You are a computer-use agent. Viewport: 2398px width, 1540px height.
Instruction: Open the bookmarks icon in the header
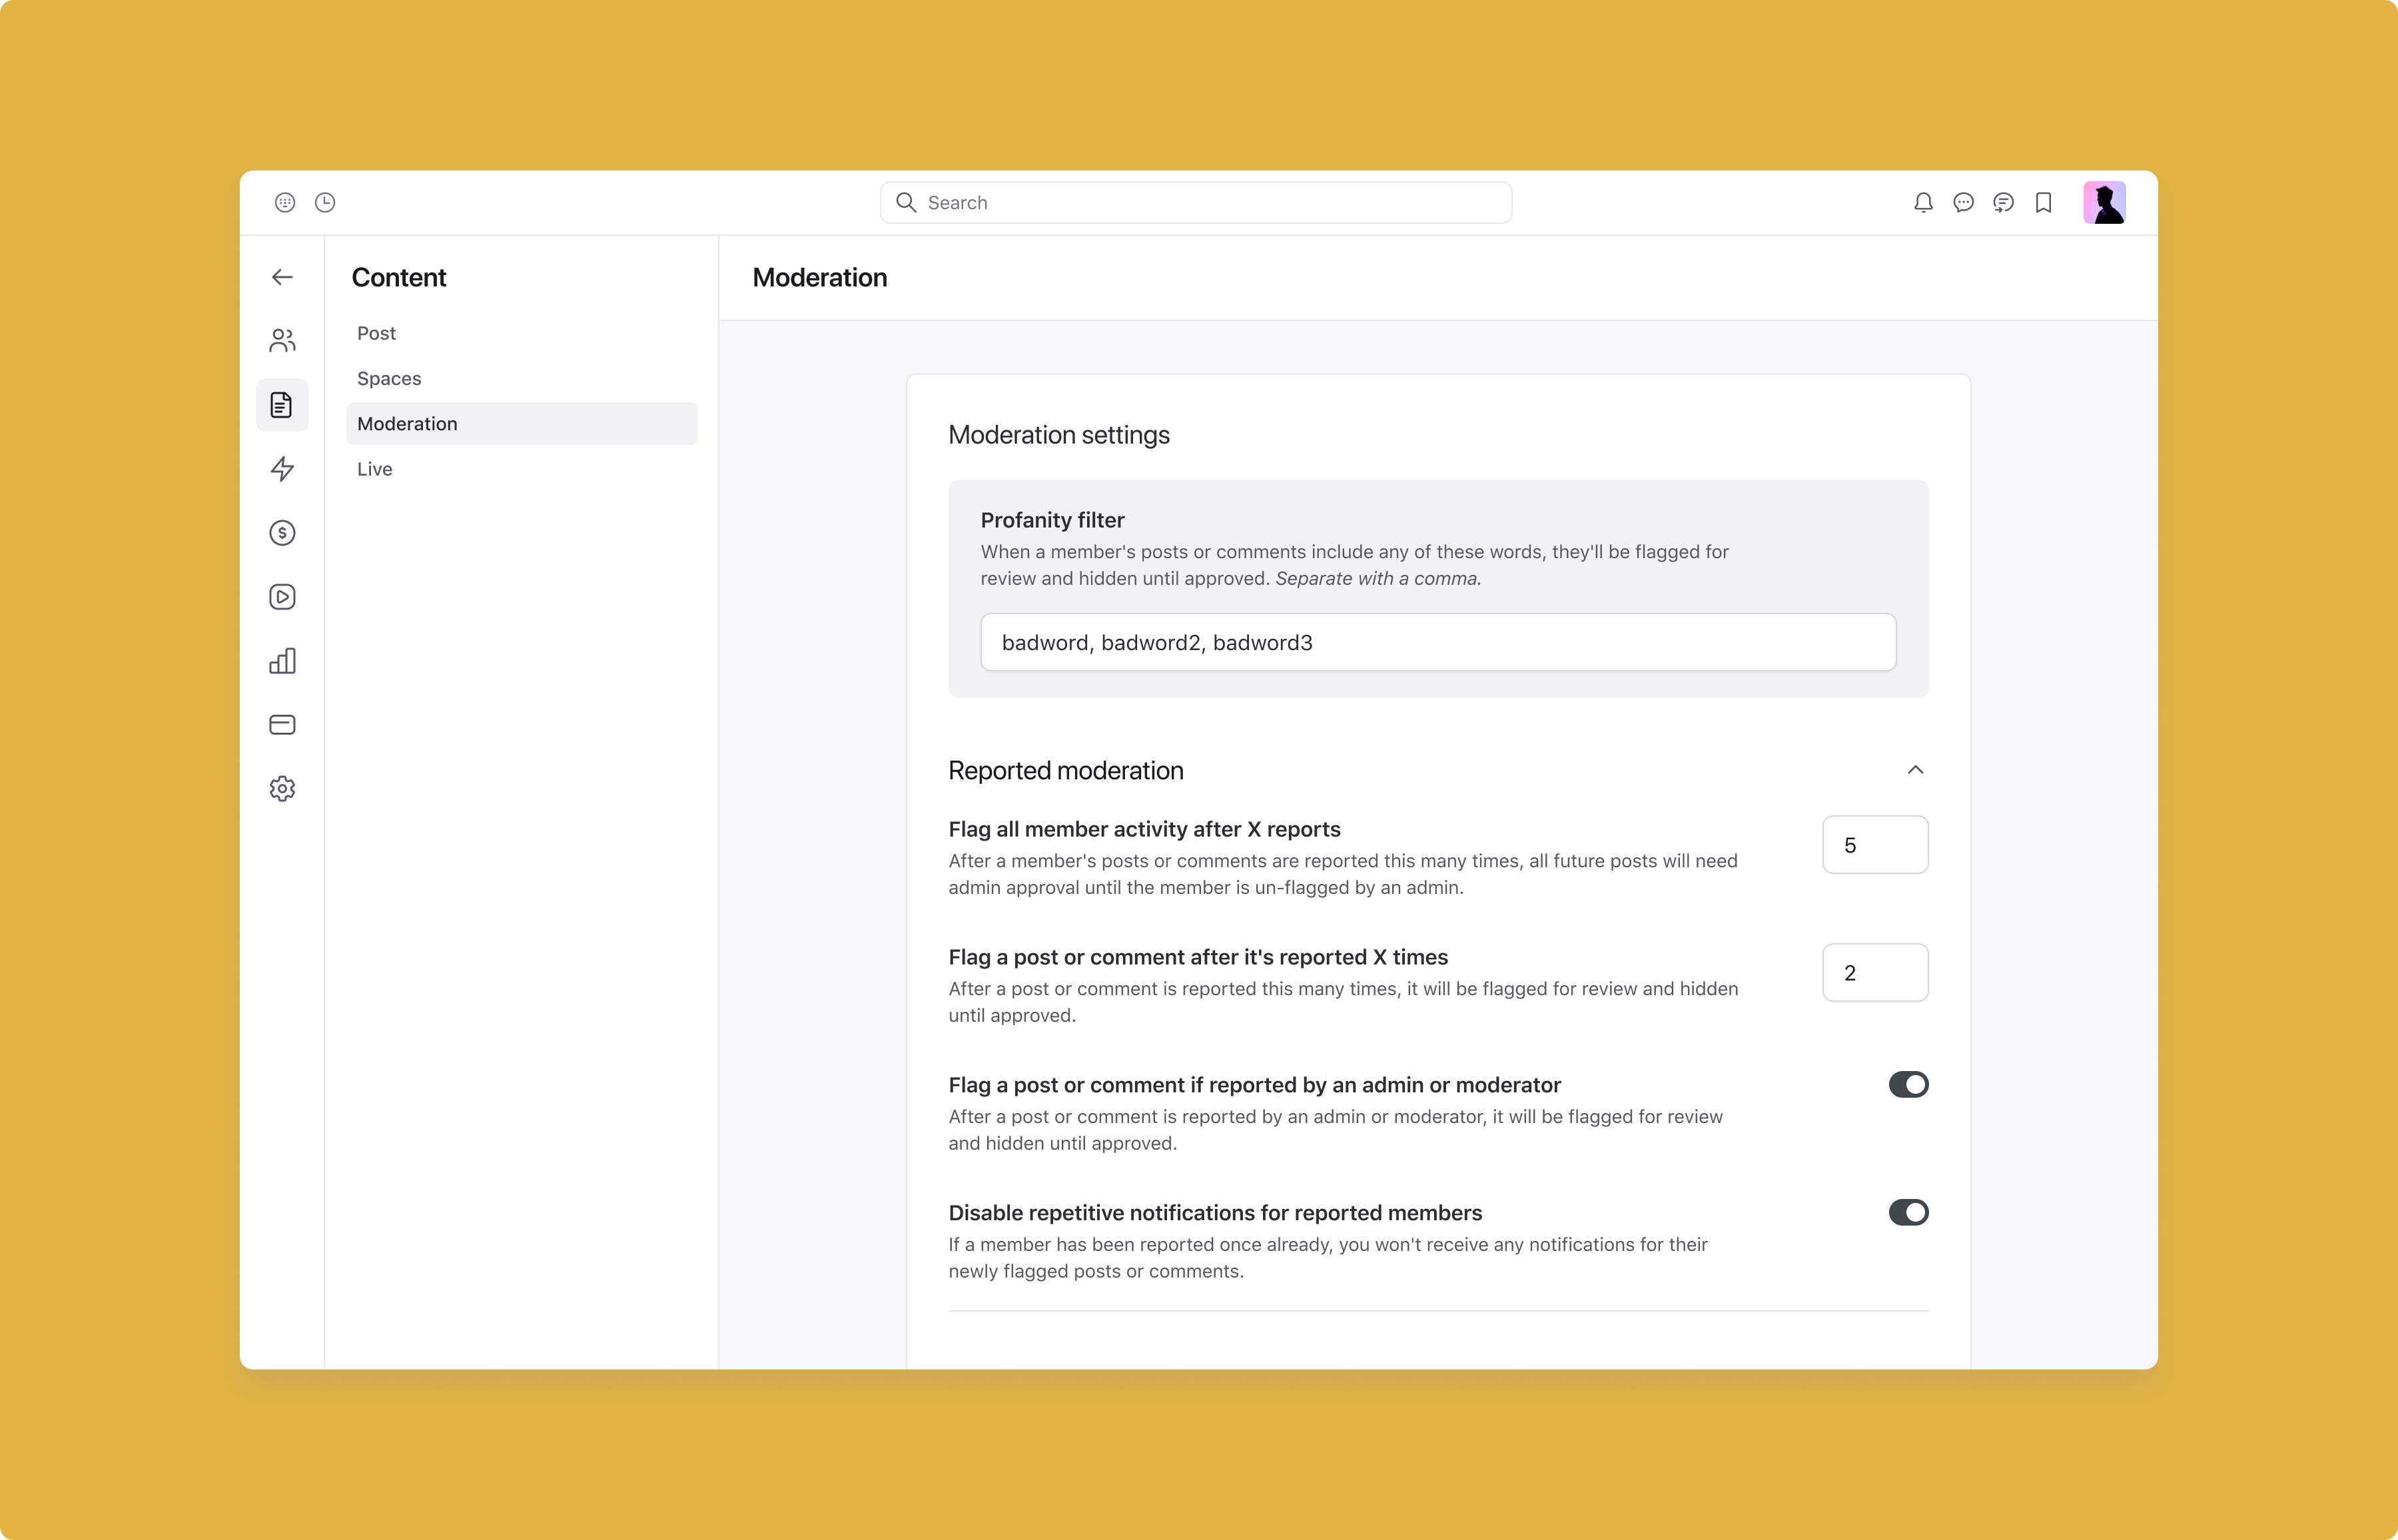[x=2043, y=203]
